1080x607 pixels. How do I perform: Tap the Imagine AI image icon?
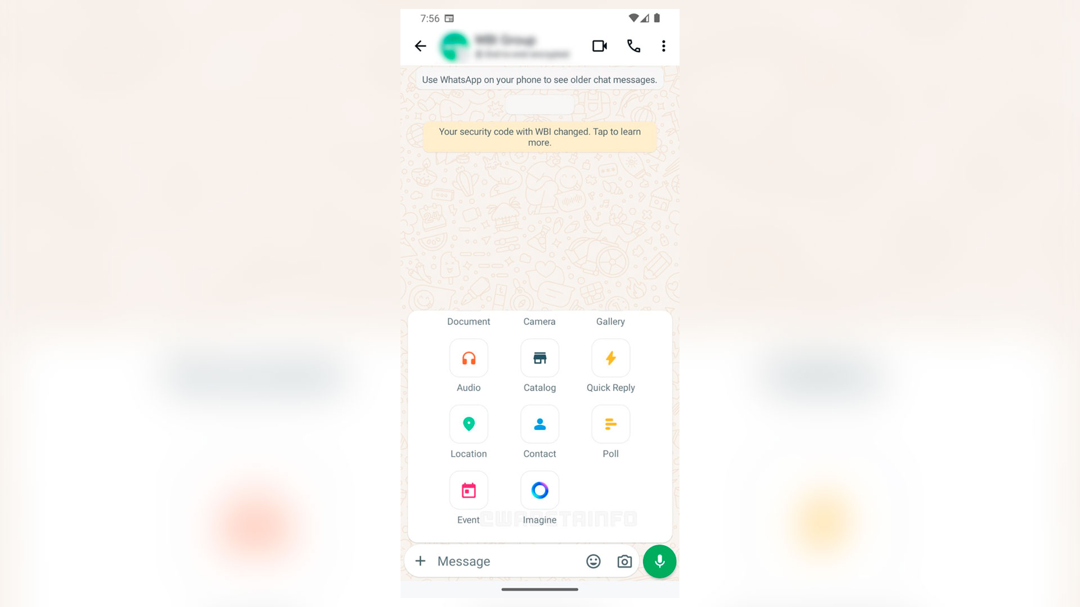pos(539,490)
